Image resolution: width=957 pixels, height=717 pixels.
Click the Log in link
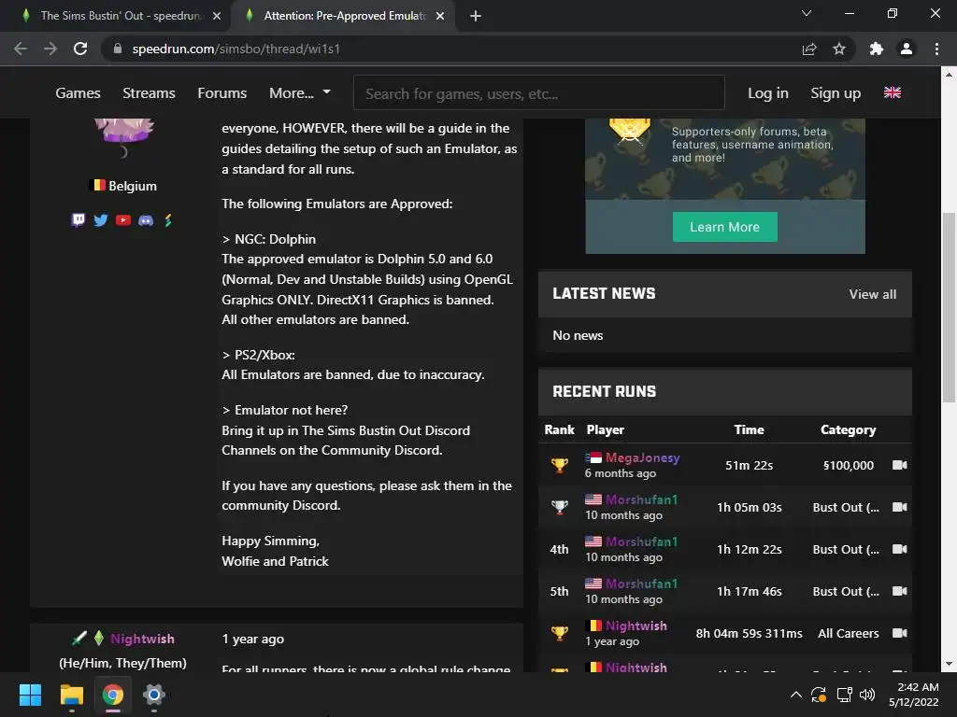[768, 93]
